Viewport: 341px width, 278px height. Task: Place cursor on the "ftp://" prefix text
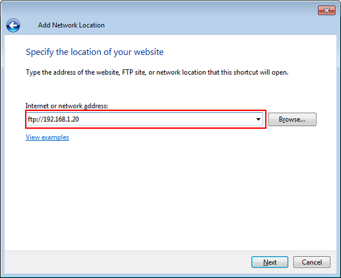pyautogui.click(x=35, y=120)
